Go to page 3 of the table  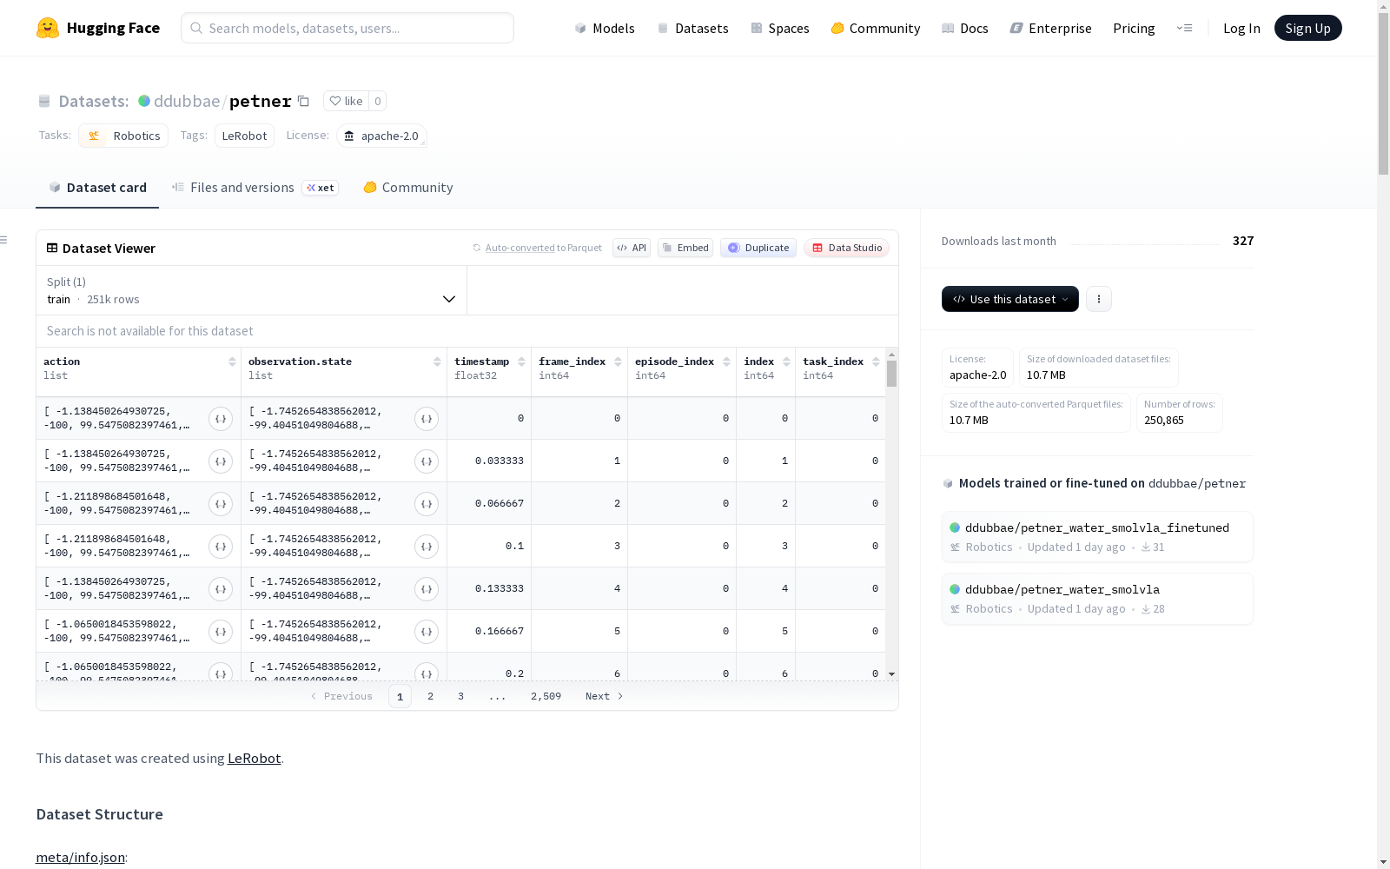pos(460,696)
